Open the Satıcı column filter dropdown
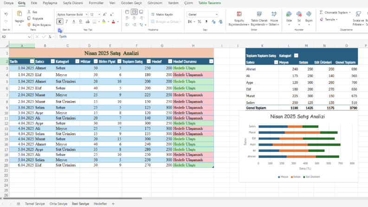The image size is (368, 207). point(52,61)
